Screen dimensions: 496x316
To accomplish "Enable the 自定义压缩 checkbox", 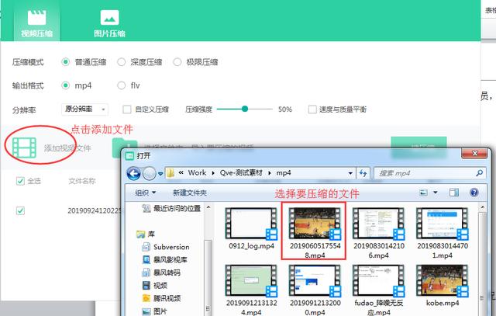I will tap(129, 109).
